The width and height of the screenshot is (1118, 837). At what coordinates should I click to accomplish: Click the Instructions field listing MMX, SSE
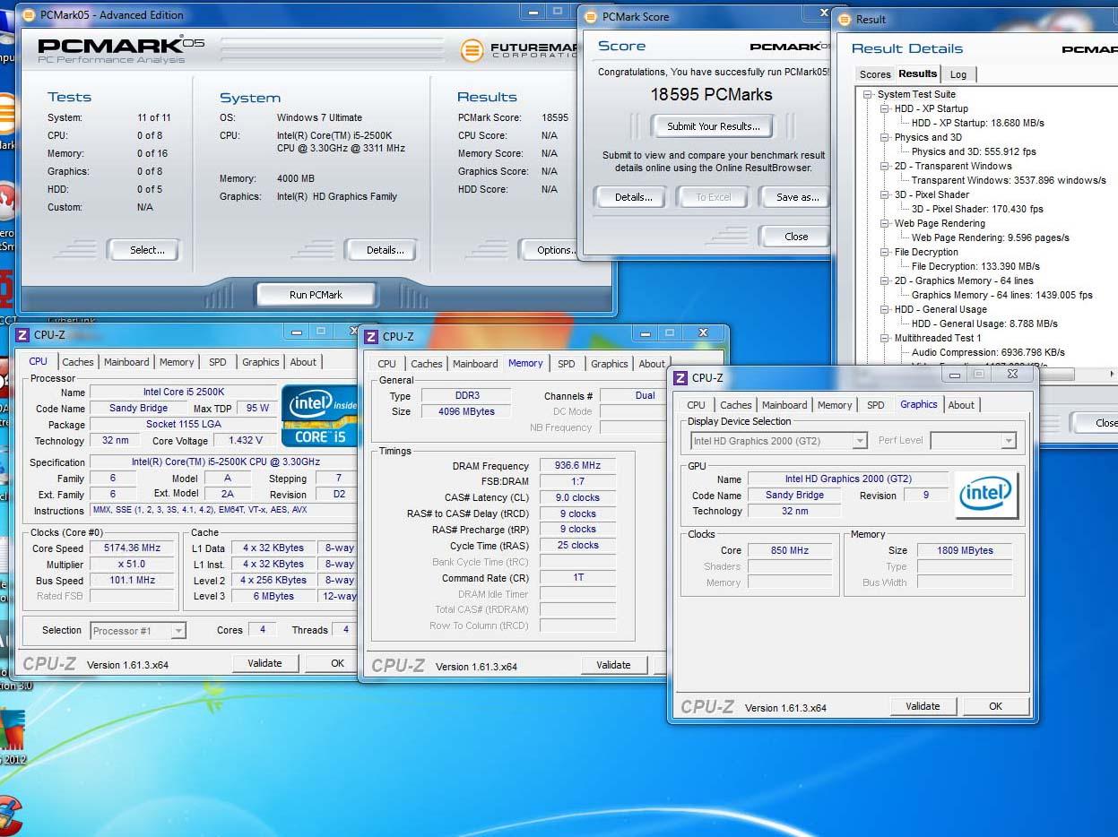click(x=223, y=511)
